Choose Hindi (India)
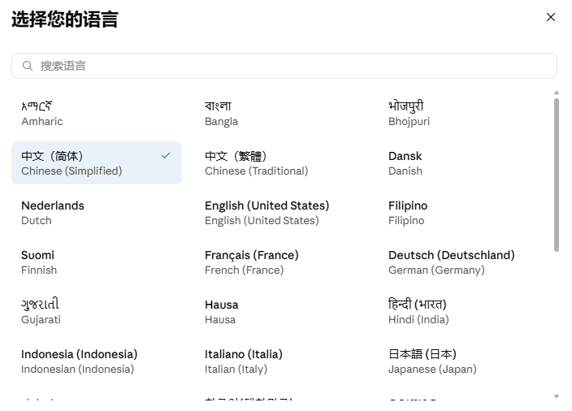This screenshot has width=572, height=411. point(464,312)
